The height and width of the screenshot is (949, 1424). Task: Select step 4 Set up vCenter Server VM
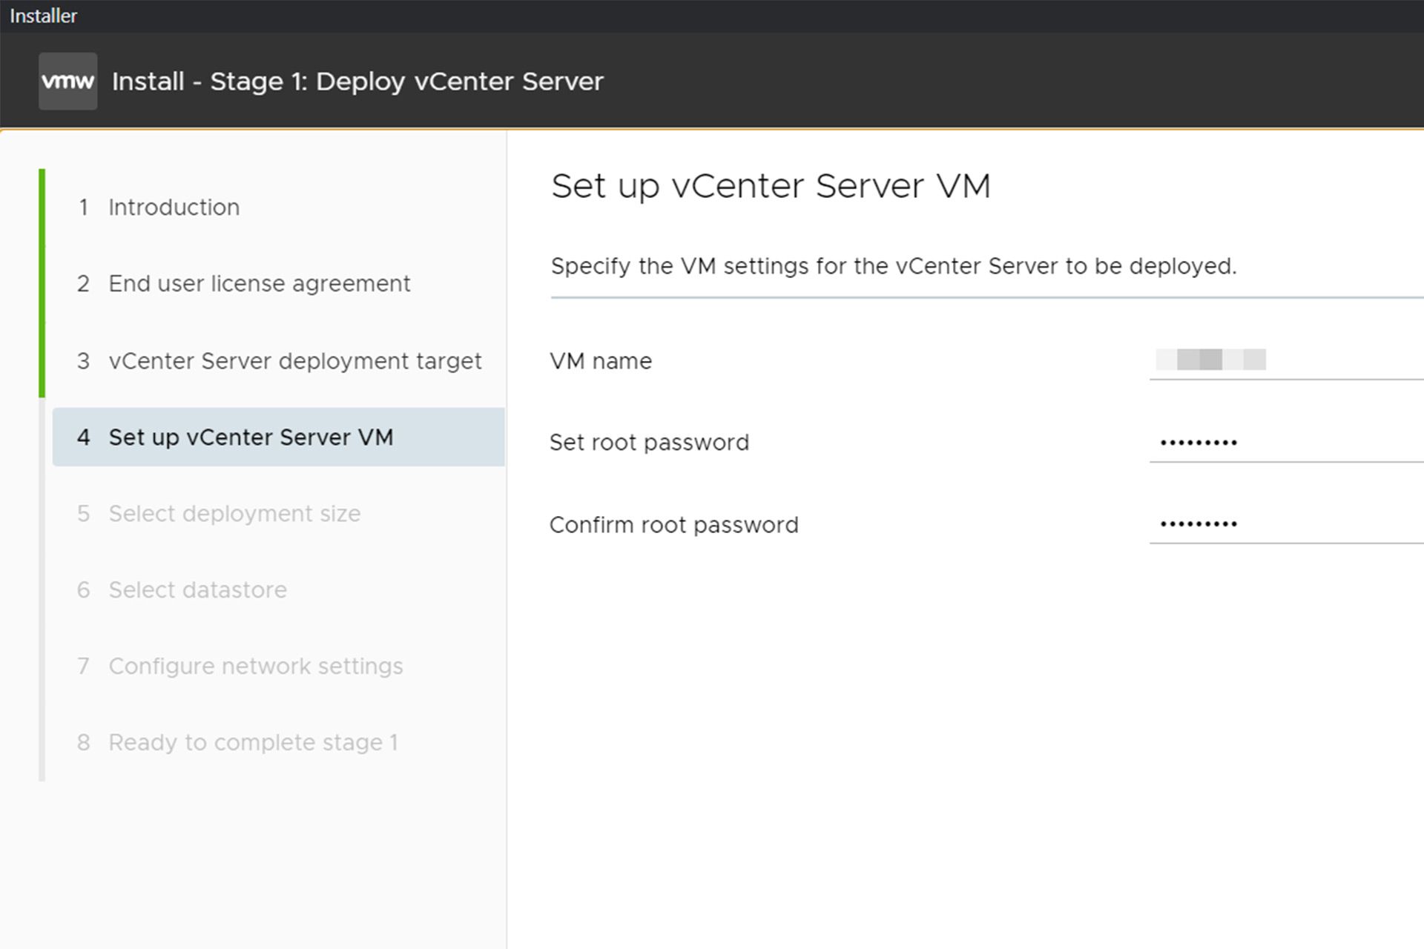279,437
